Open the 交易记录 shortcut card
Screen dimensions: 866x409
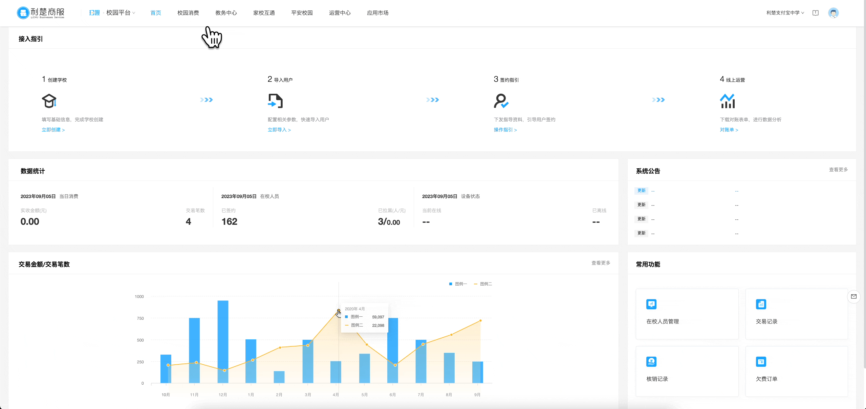[797, 314]
